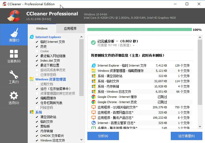Image resolution: width=205 pixels, height=143 pixels.
Task: Toggle 任务栏跳转列表 checkbox
Action: coord(37,103)
